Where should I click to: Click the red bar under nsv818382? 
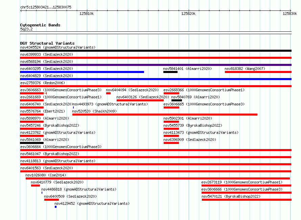point(258,72)
